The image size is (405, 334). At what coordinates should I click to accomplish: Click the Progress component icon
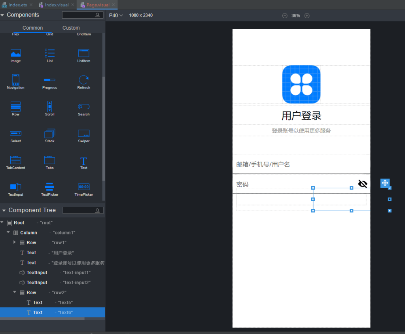(x=49, y=79)
